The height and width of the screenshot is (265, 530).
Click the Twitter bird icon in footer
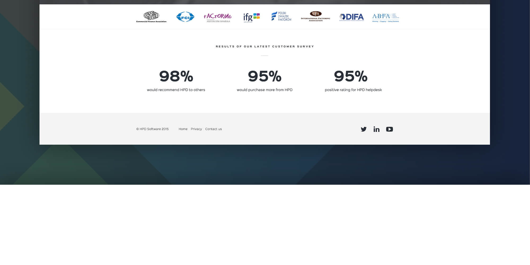(x=364, y=129)
